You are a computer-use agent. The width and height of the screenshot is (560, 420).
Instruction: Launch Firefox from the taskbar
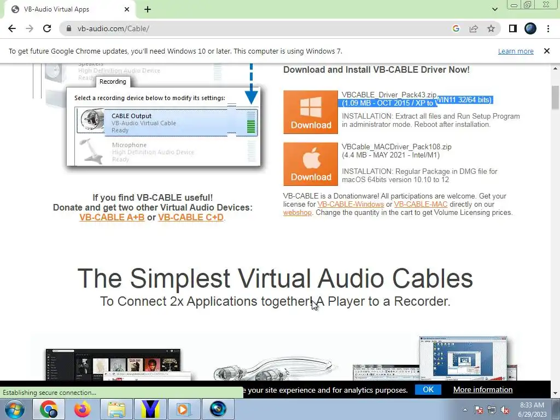point(83,409)
